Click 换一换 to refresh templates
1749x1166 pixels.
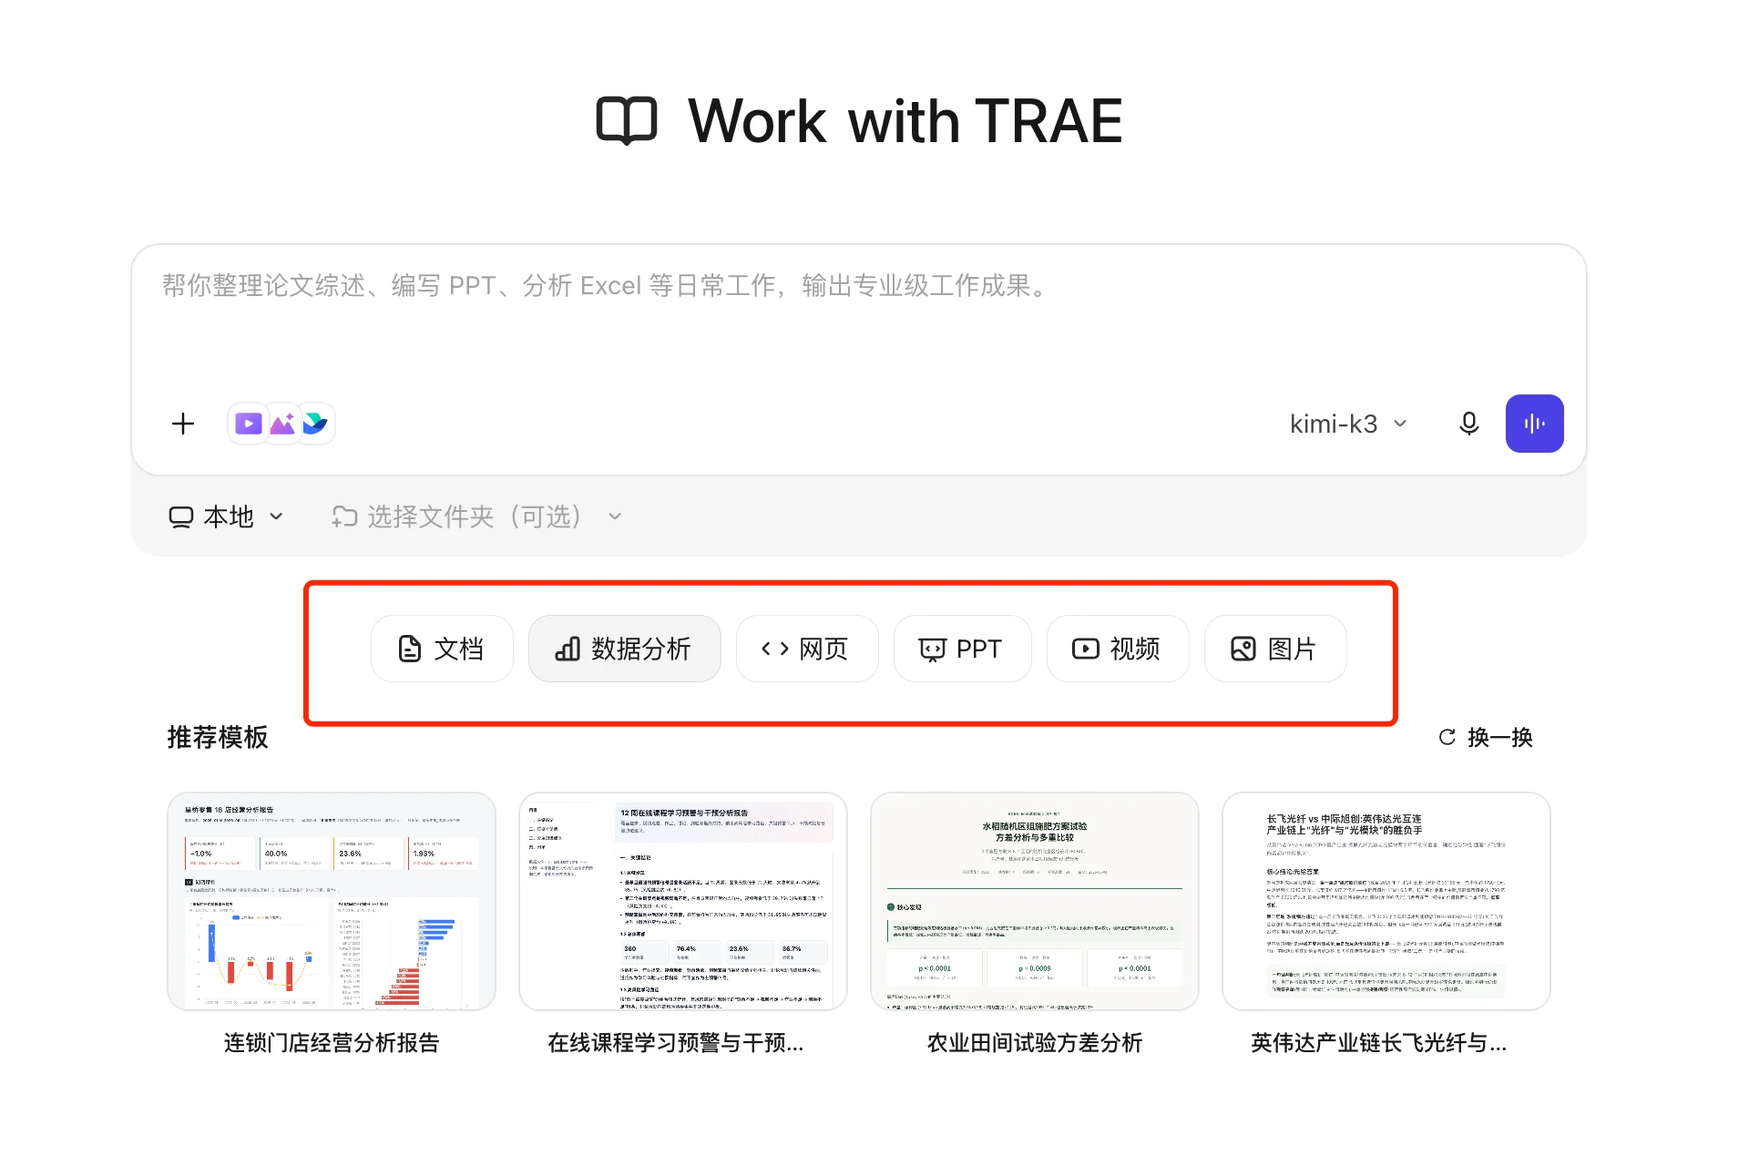1486,737
